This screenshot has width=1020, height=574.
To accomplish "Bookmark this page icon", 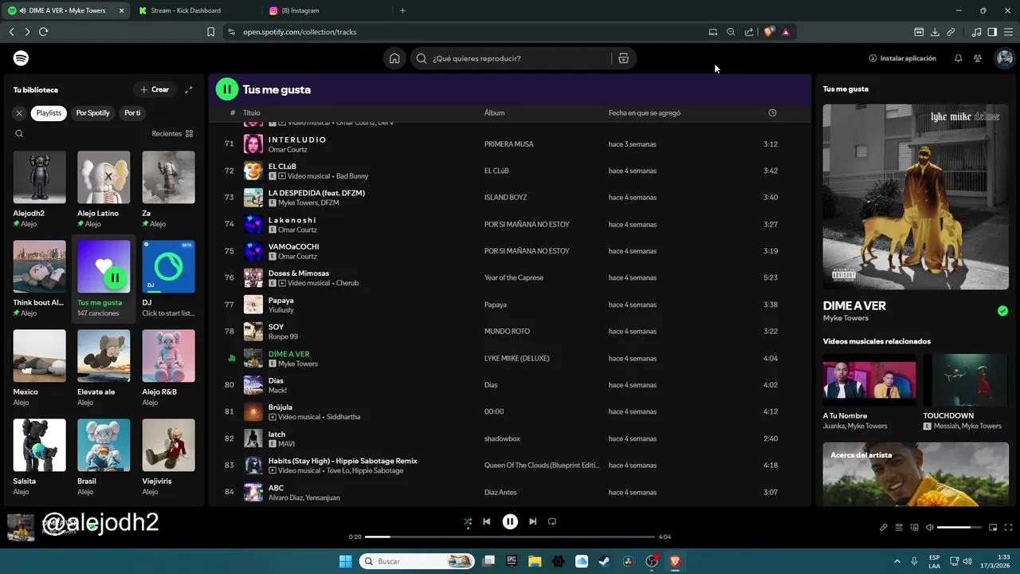I will [x=210, y=32].
